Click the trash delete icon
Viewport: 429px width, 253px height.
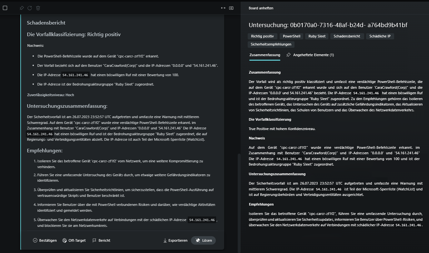[38, 8]
